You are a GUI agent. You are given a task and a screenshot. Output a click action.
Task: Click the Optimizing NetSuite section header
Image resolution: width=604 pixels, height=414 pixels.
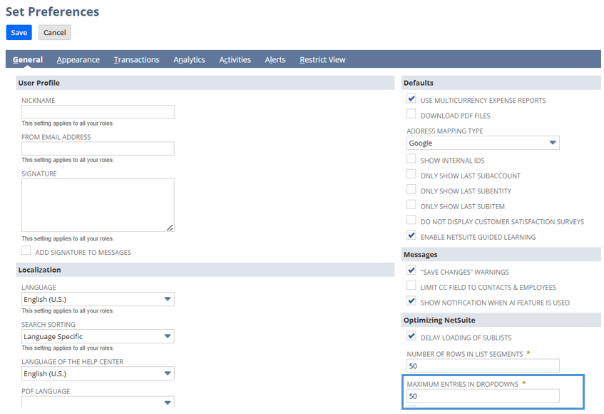click(x=501, y=320)
